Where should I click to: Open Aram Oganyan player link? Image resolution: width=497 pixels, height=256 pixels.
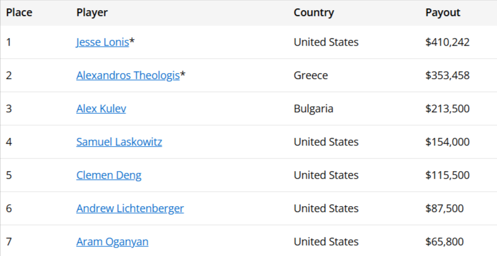pyautogui.click(x=112, y=242)
